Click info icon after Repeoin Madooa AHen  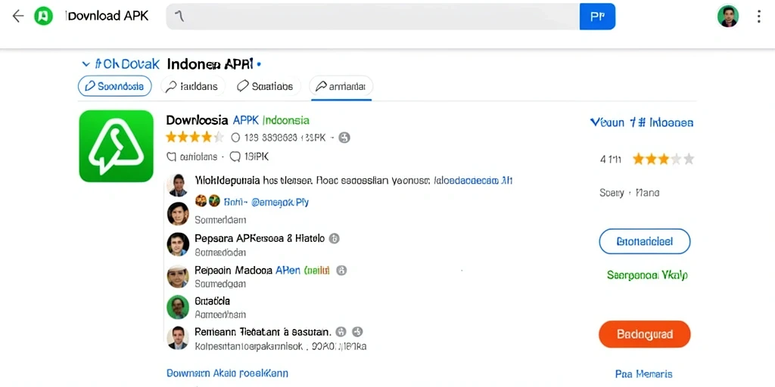(341, 270)
